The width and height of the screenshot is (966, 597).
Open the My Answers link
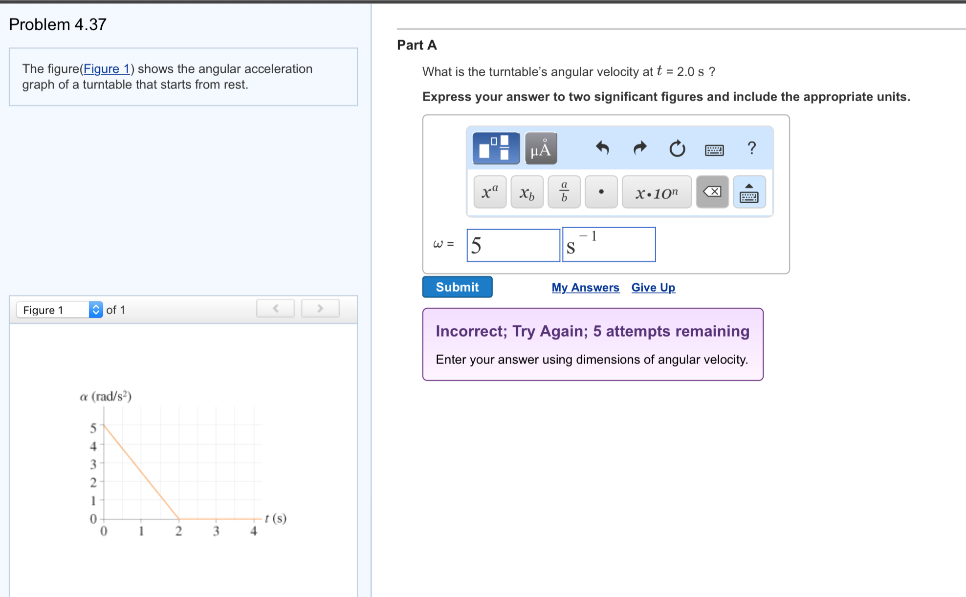(x=585, y=287)
